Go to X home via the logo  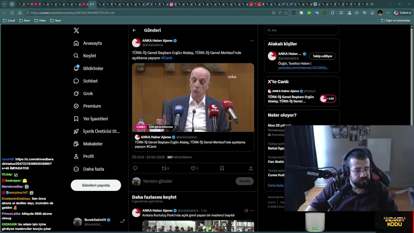coord(76,30)
